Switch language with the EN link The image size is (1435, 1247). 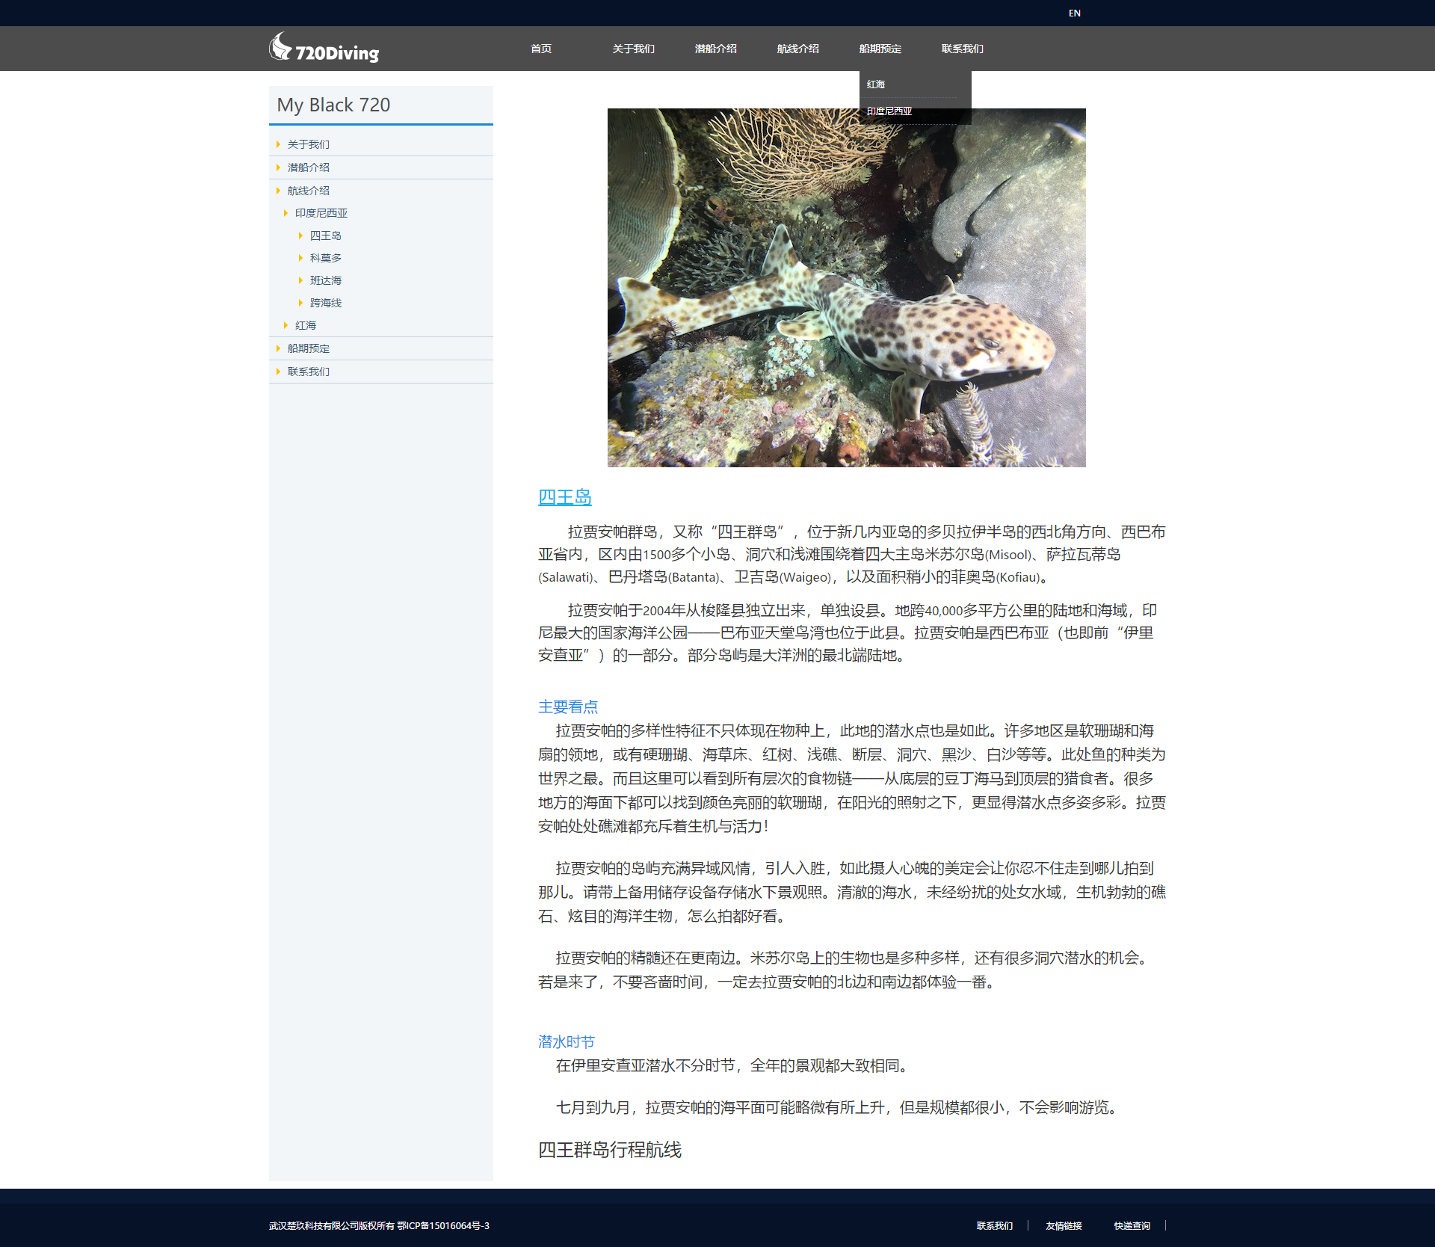click(1074, 13)
